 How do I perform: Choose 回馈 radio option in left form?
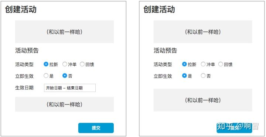point(82,64)
